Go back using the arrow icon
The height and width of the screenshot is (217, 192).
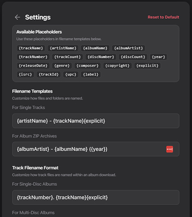point(17,17)
